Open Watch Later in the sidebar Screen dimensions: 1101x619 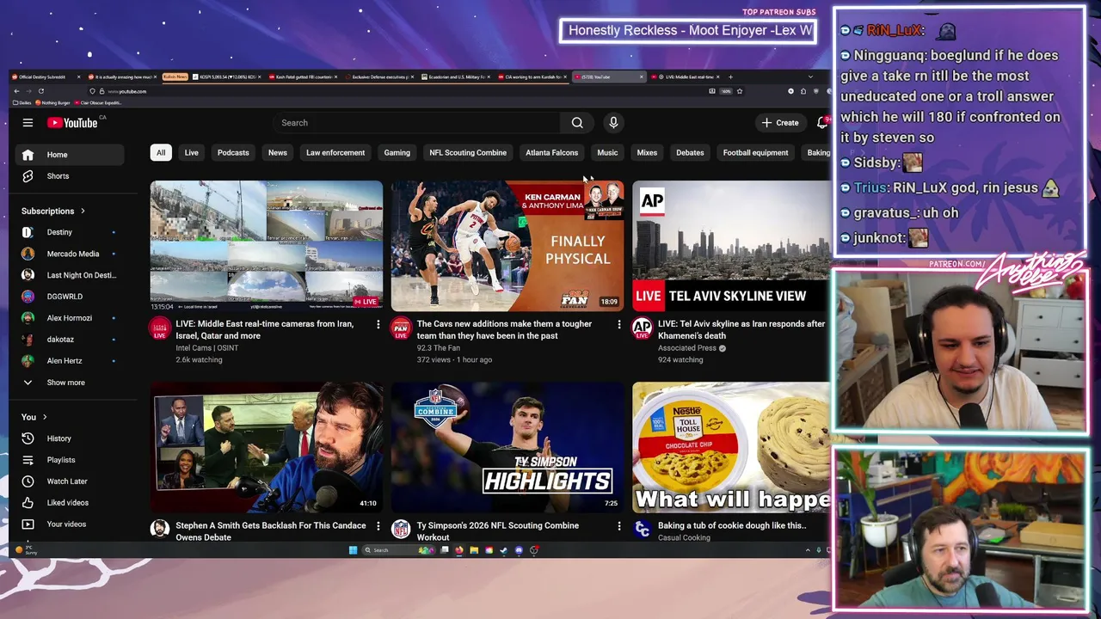click(70, 481)
